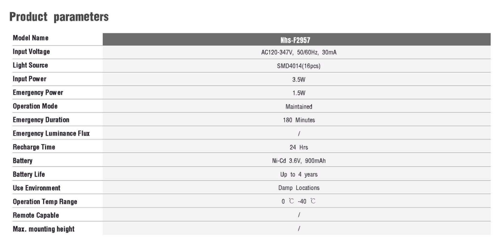Viewport: 502px width, 245px height.
Task: Click the Maintained operation mode value
Action: coord(299,107)
